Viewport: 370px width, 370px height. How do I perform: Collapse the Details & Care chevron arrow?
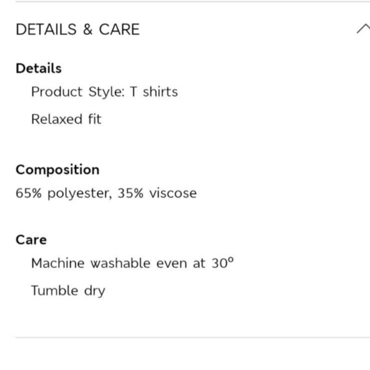[x=364, y=29]
